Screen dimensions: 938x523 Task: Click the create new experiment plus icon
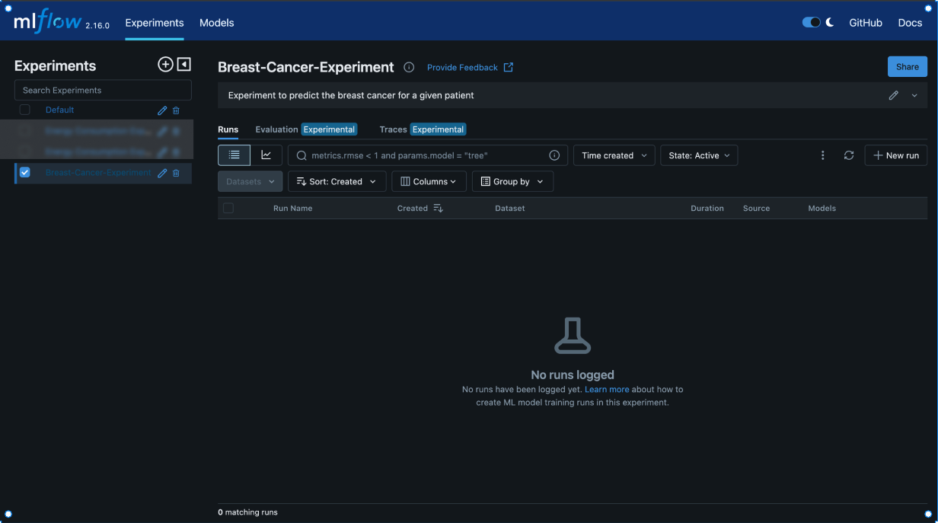pos(165,65)
